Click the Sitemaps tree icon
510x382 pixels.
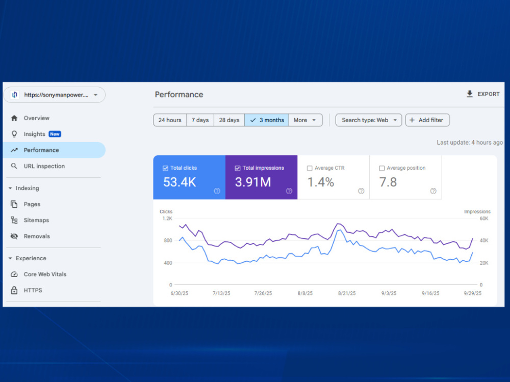coord(14,220)
